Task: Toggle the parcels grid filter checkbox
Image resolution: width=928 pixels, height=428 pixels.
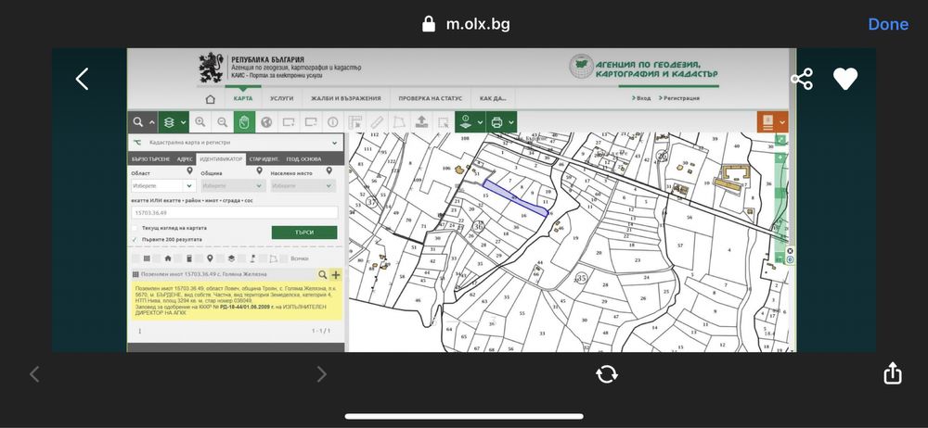Action: (x=135, y=258)
